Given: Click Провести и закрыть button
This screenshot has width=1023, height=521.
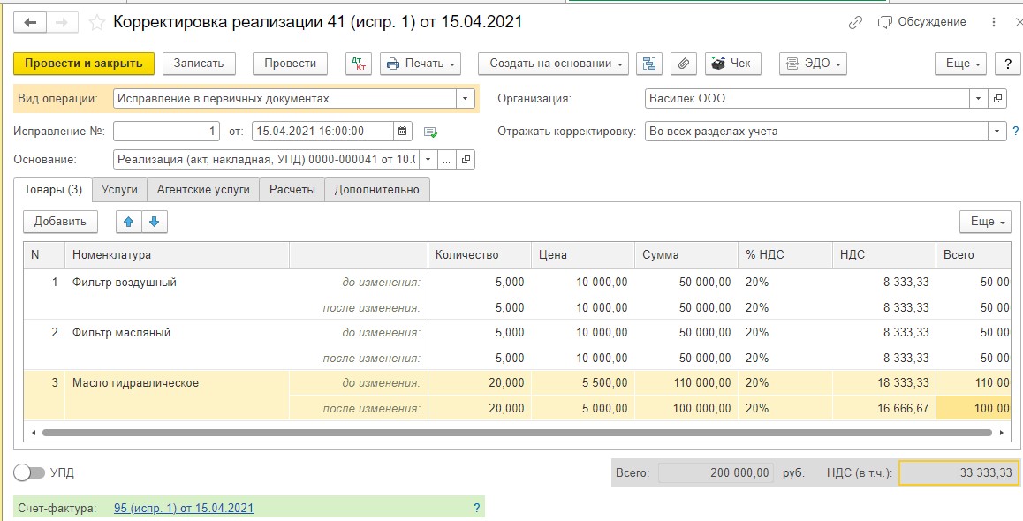Looking at the screenshot, I should point(84,64).
